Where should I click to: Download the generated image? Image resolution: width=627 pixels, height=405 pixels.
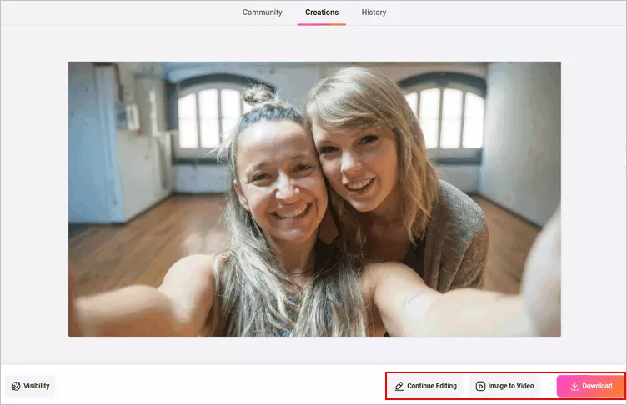590,386
